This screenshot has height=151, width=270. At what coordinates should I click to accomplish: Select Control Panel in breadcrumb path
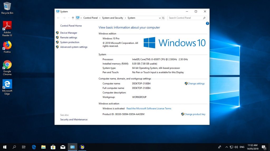pyautogui.click(x=90, y=18)
